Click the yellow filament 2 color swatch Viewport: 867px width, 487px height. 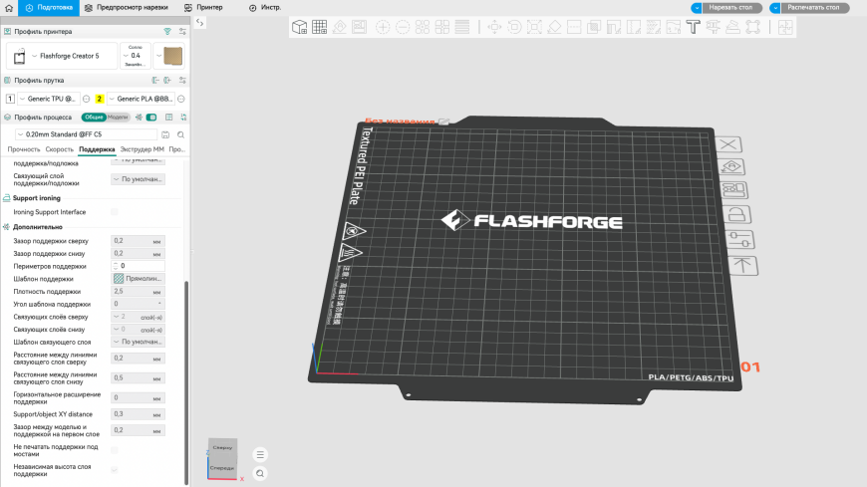click(100, 99)
